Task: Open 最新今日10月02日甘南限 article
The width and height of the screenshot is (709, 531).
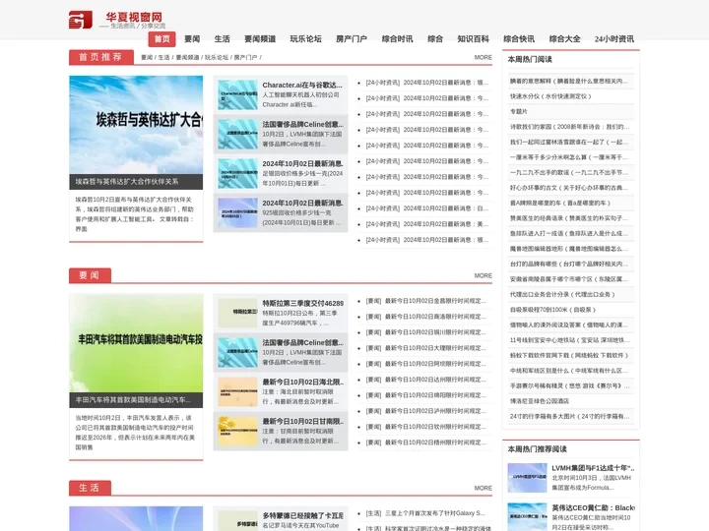Action: click(x=302, y=421)
